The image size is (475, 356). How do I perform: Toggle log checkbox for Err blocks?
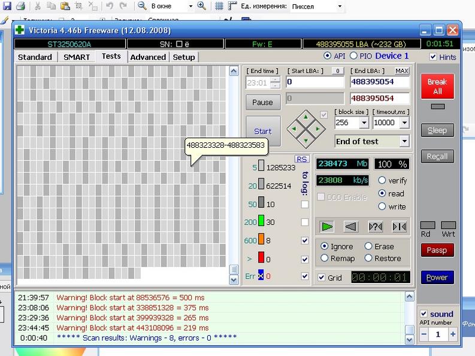[x=305, y=276]
